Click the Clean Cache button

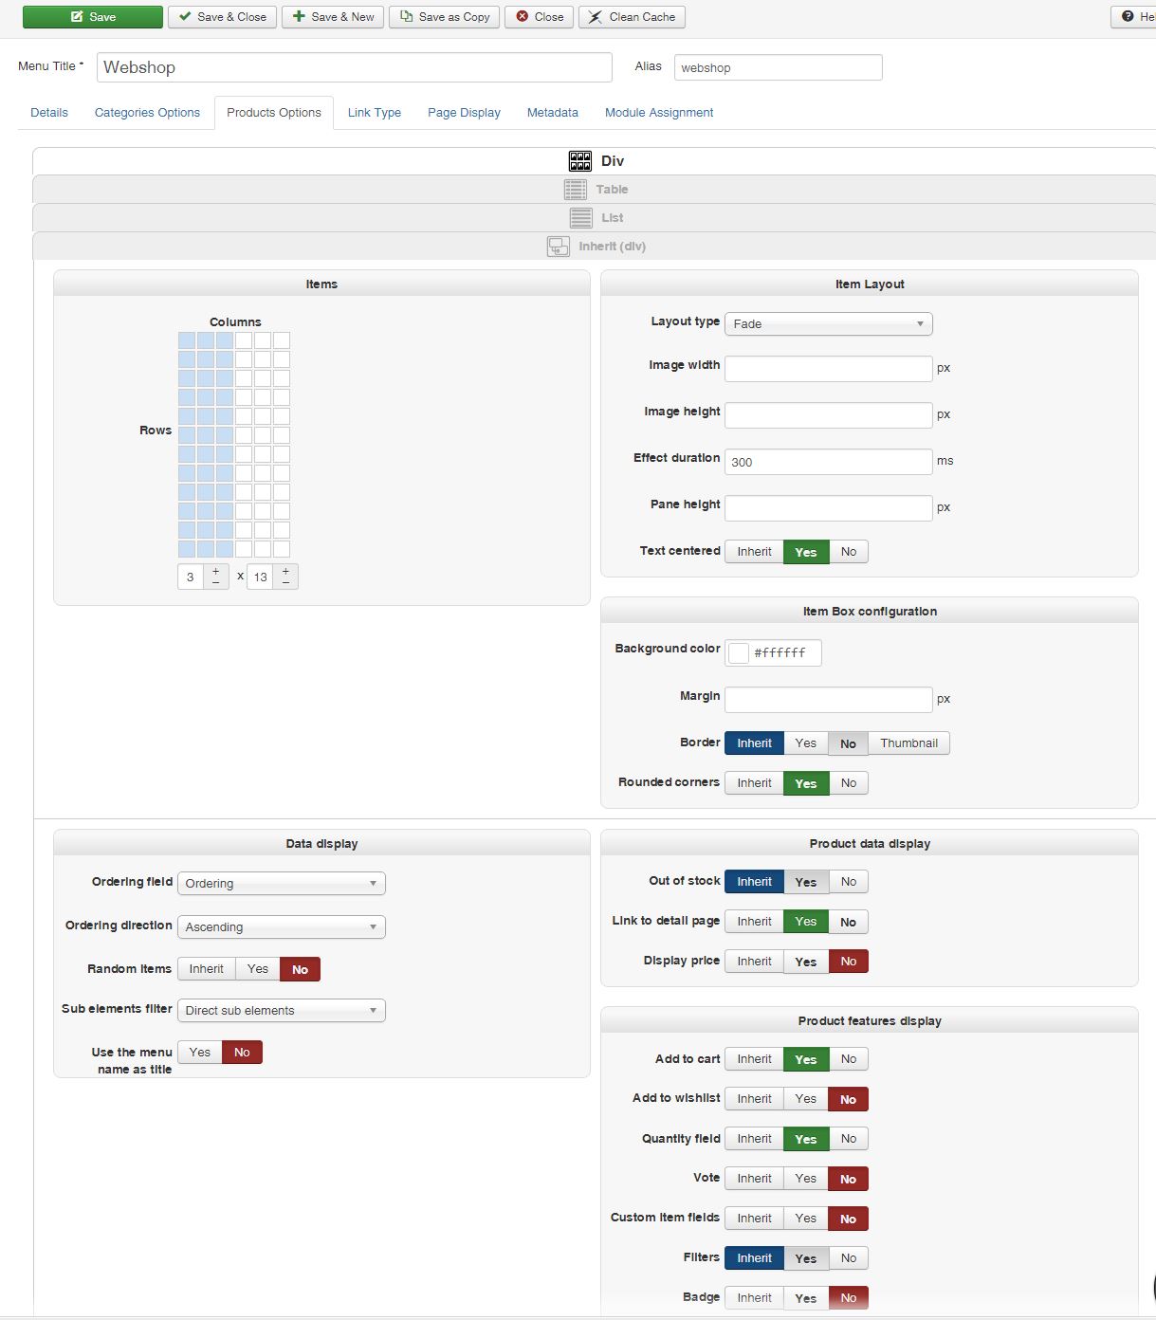pyautogui.click(x=632, y=17)
